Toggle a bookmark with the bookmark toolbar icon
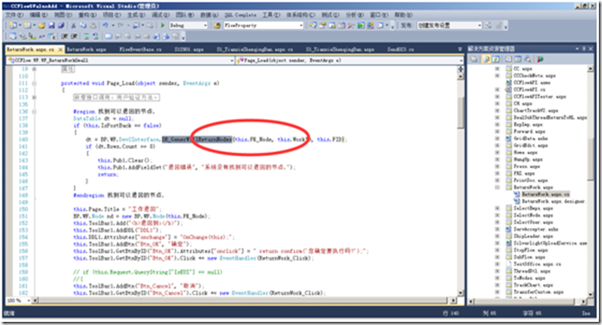This screenshot has width=602, height=325. pyautogui.click(x=109, y=36)
